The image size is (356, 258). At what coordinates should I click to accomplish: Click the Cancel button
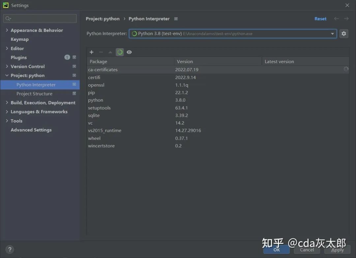(x=307, y=250)
